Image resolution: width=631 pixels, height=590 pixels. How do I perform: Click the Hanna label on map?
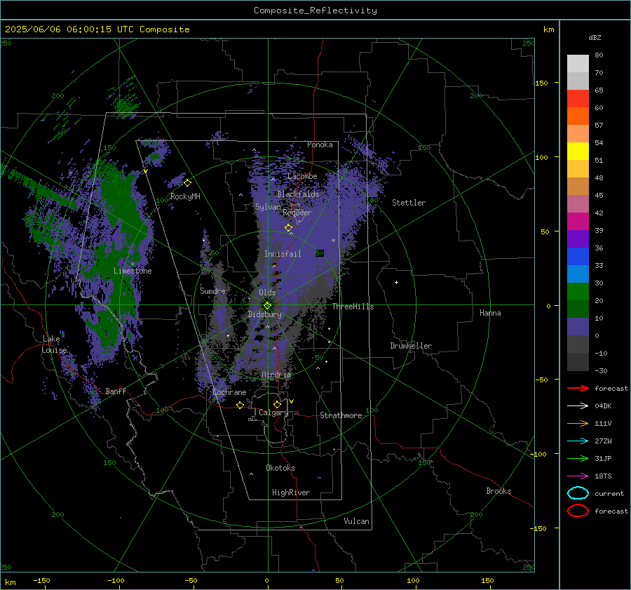[490, 313]
